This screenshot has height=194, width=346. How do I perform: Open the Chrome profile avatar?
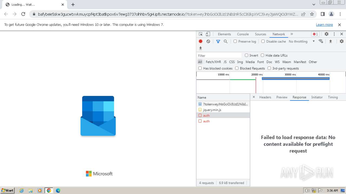331,14
